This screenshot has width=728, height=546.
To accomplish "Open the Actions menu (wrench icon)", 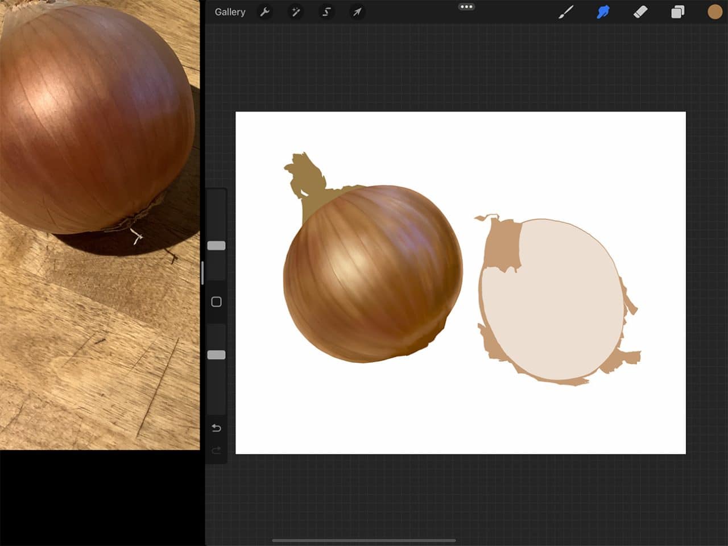I will tap(265, 12).
